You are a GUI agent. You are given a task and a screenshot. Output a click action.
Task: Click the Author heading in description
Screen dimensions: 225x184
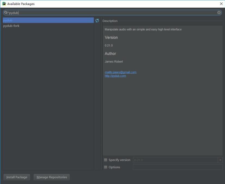110,54
